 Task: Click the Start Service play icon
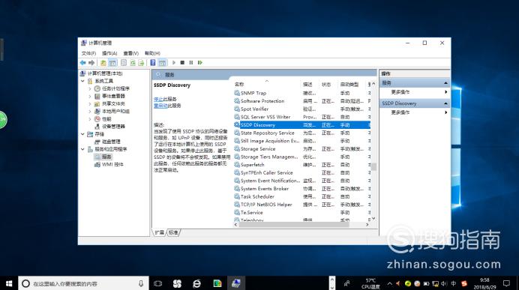174,62
